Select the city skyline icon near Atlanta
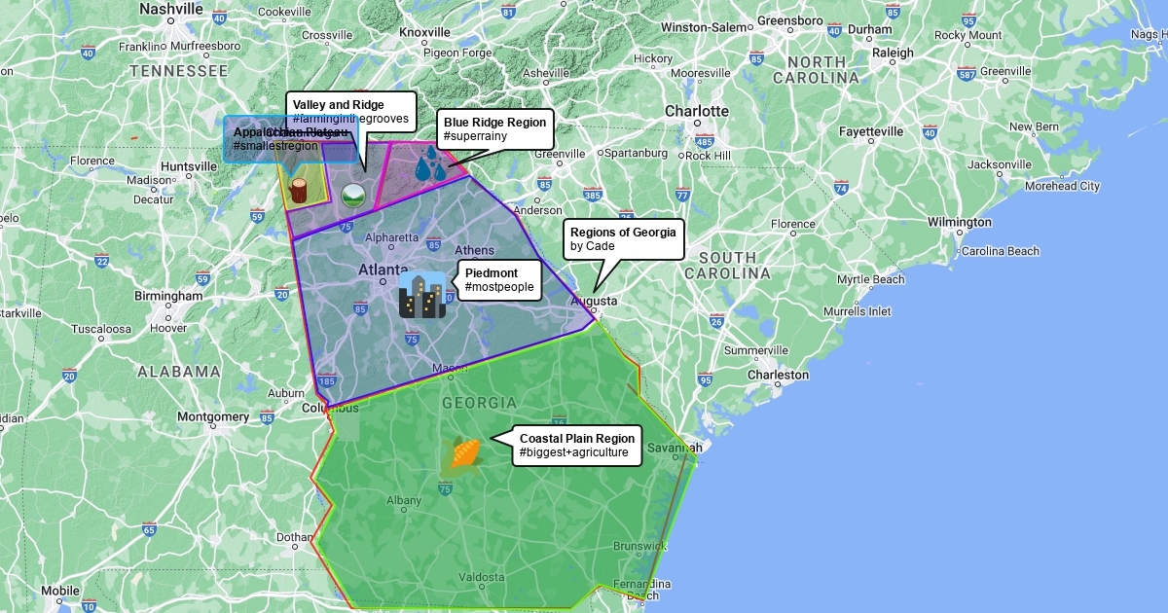 pos(421,295)
